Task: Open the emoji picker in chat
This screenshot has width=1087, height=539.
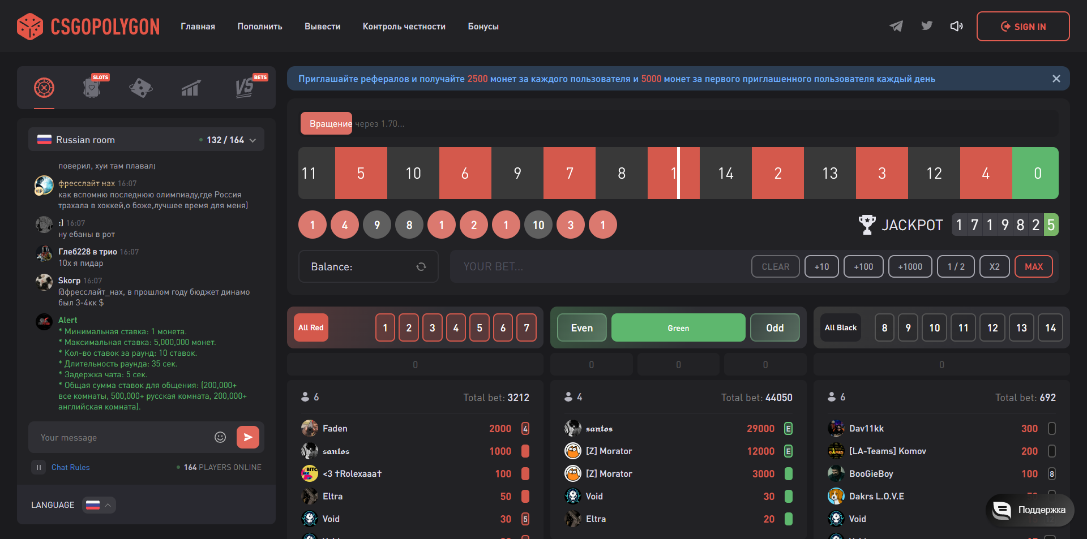Action: (x=220, y=437)
